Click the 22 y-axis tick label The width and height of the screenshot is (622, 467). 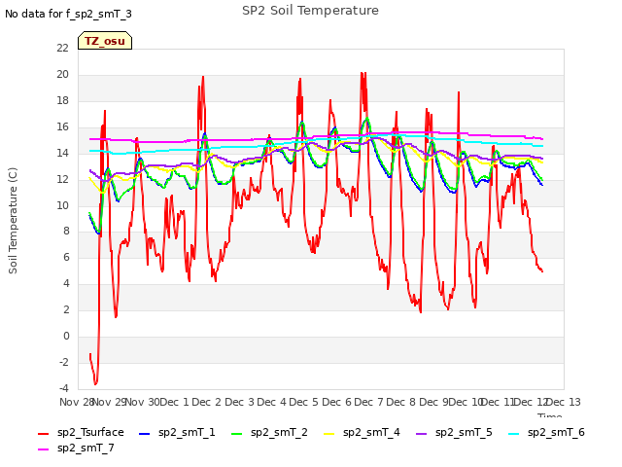point(62,48)
